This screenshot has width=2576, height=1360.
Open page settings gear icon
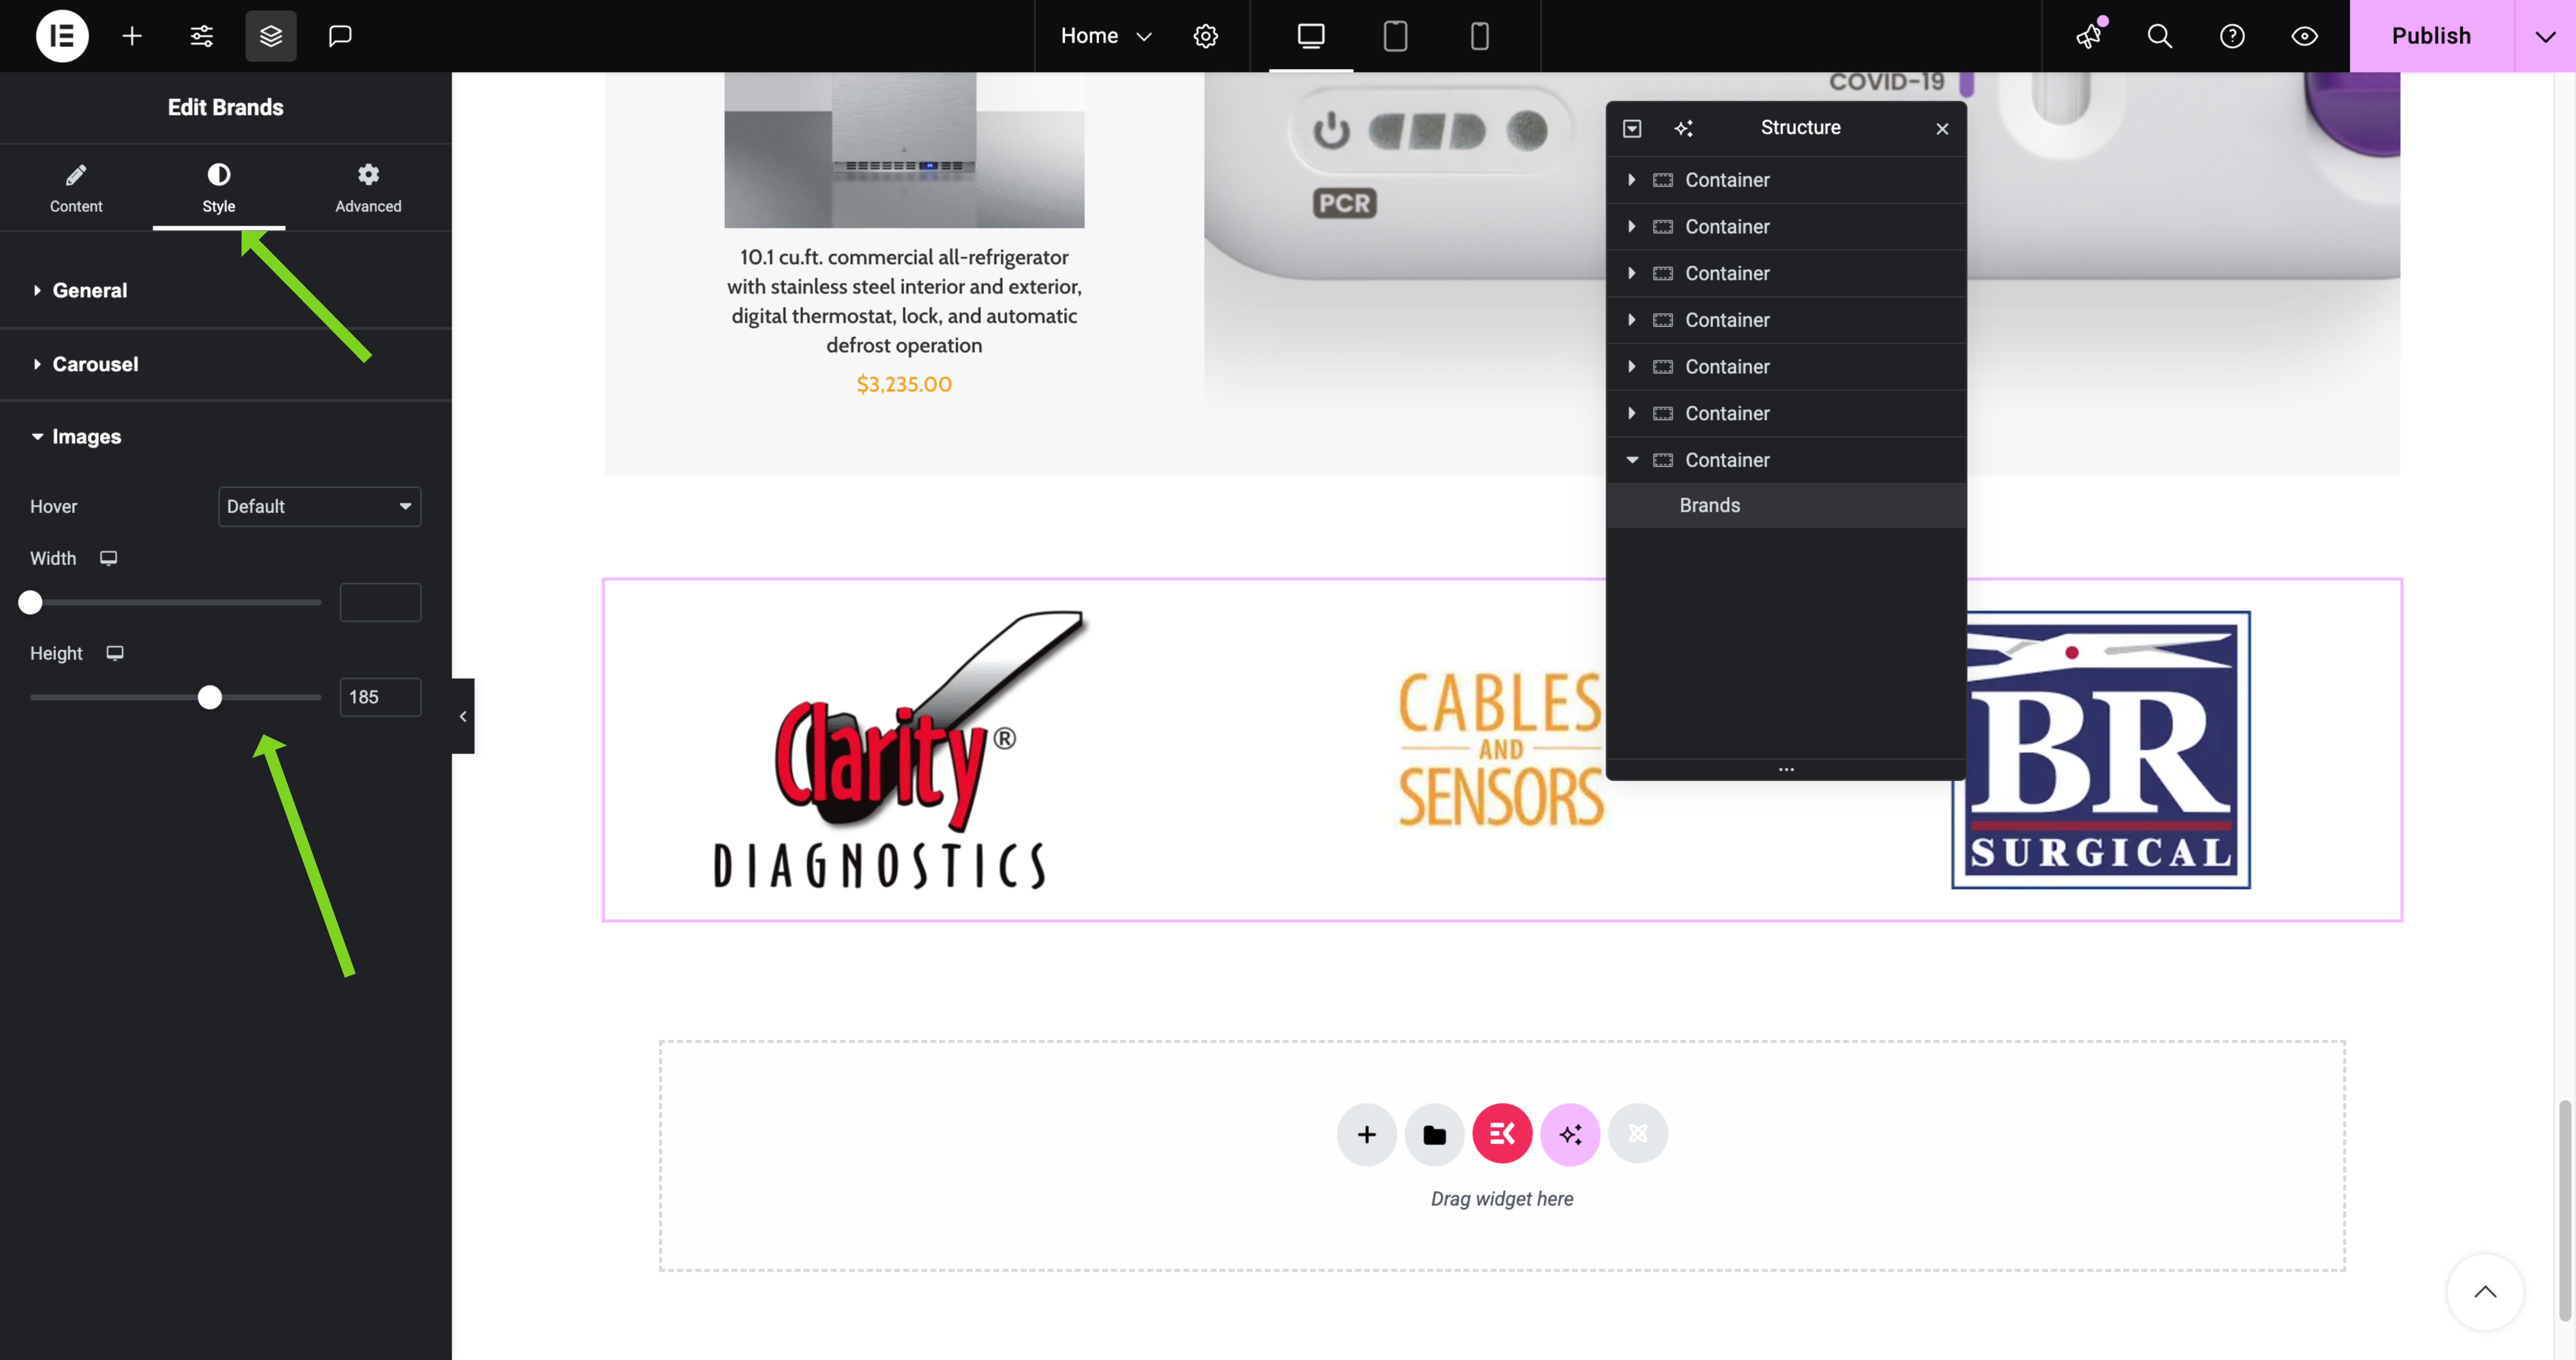coord(1206,36)
